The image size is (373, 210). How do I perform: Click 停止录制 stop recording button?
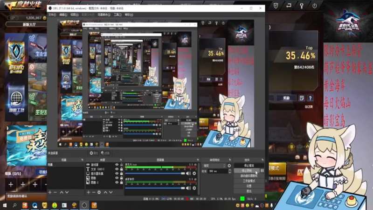(247, 171)
